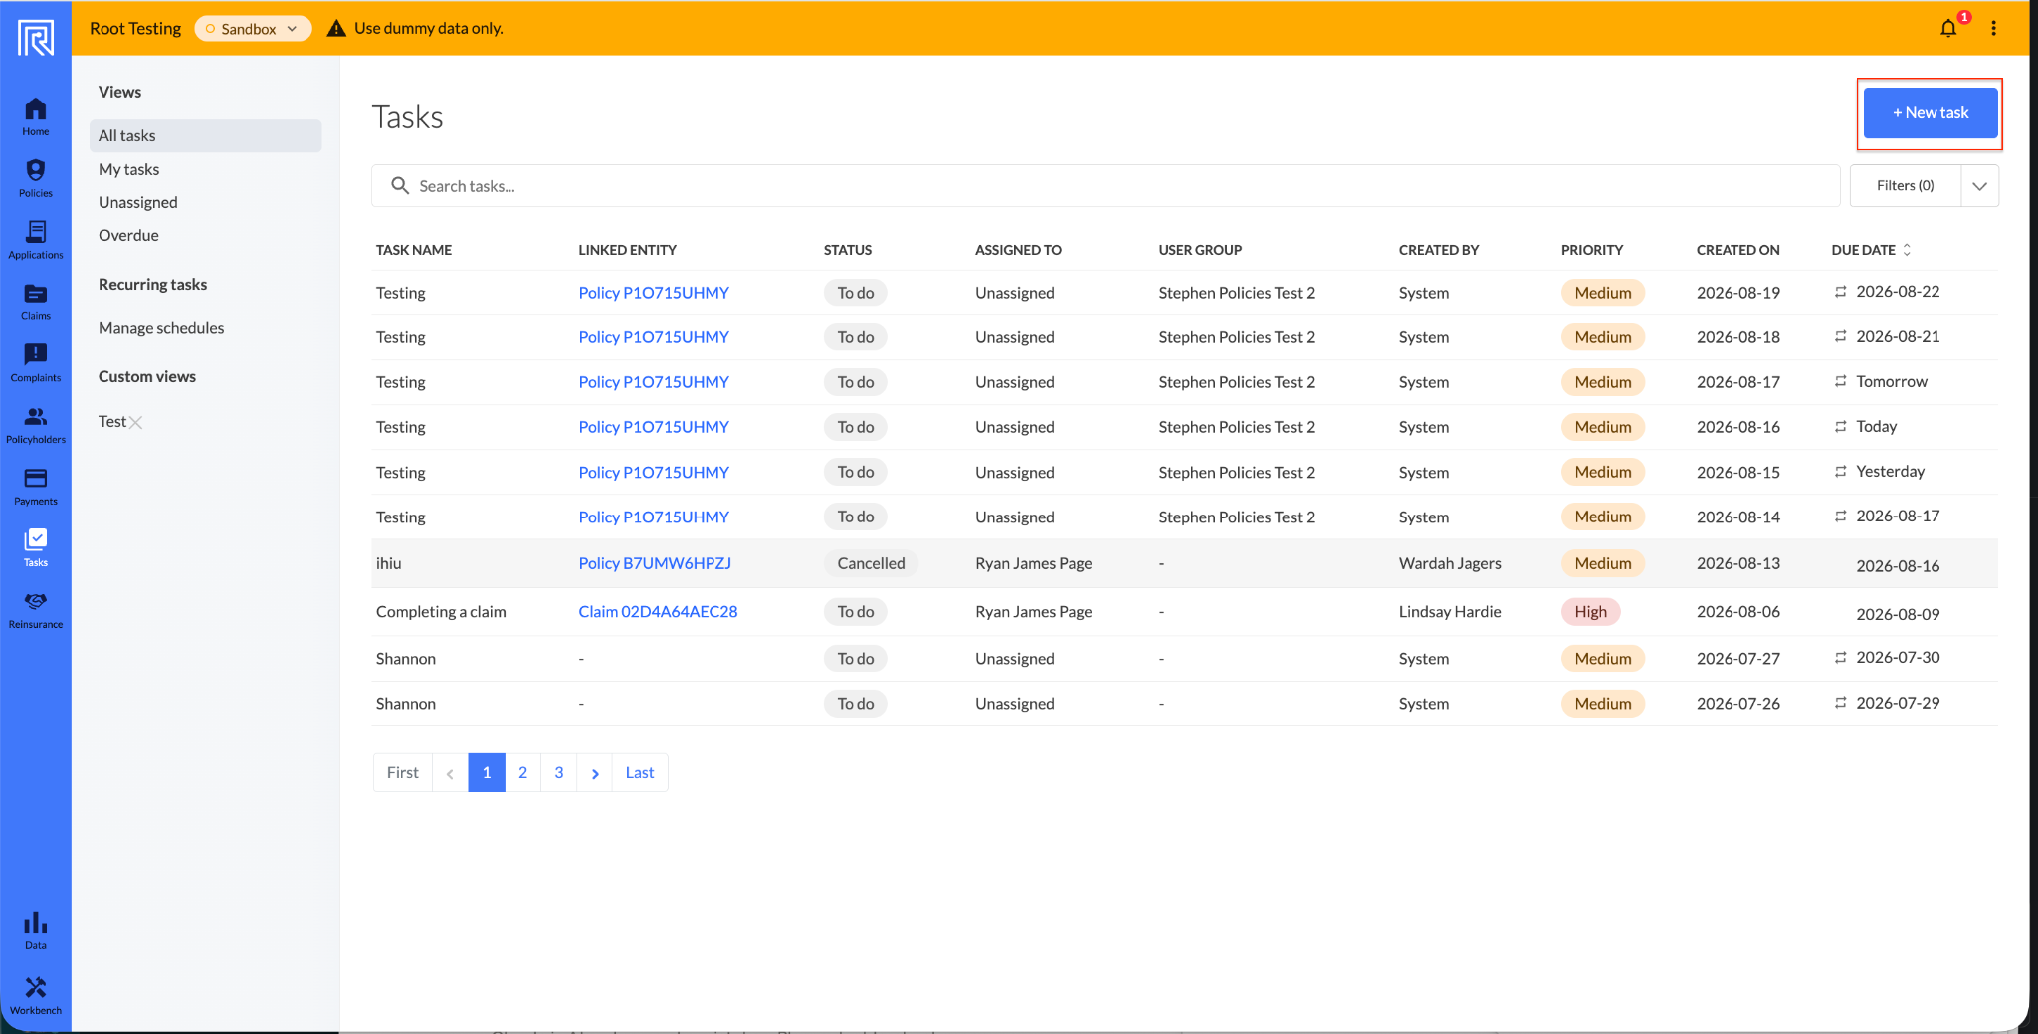This screenshot has height=1034, width=2038.
Task: Click the Status column header
Action: click(848, 250)
